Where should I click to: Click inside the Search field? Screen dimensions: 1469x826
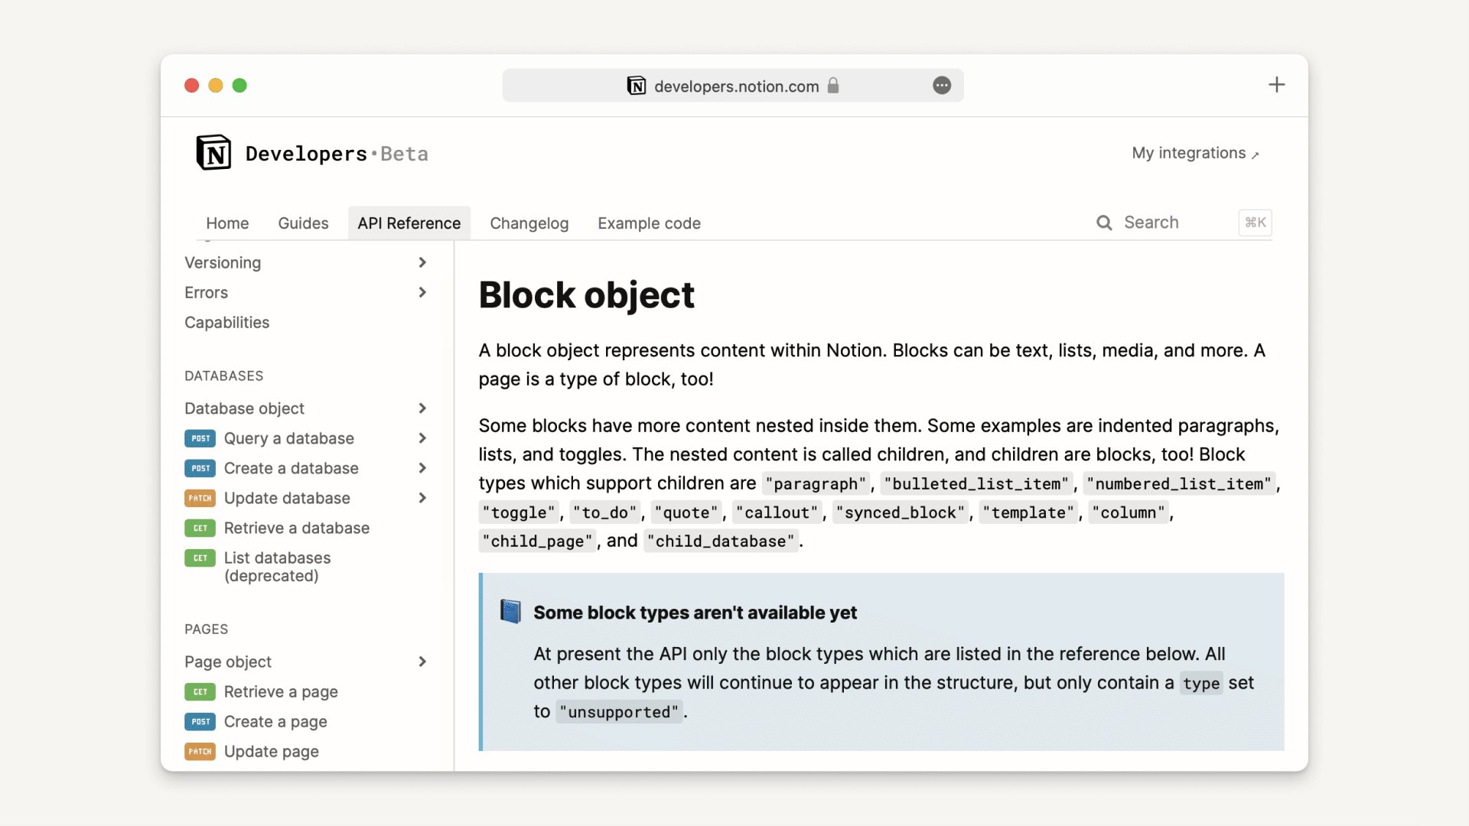click(1151, 223)
